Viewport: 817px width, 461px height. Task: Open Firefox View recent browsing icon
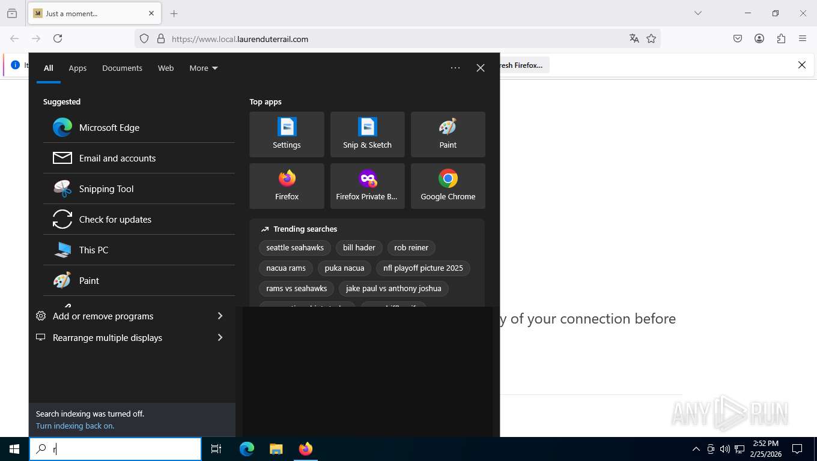(x=12, y=13)
